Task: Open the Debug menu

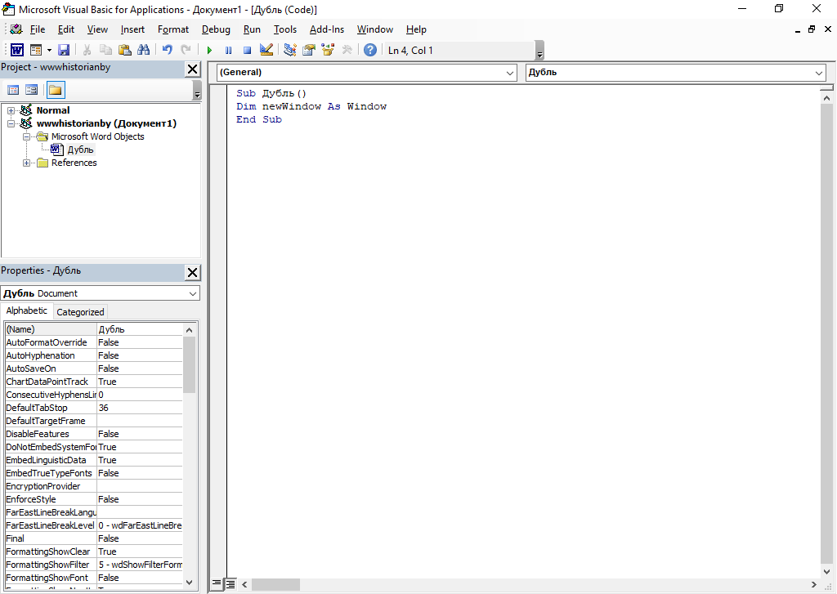Action: [x=216, y=29]
